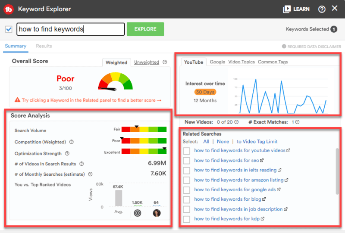Click the target icon under the 1.50K bar

click(138, 213)
